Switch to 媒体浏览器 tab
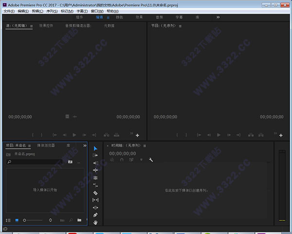Viewport: 292px width, 234px height. [x=46, y=146]
